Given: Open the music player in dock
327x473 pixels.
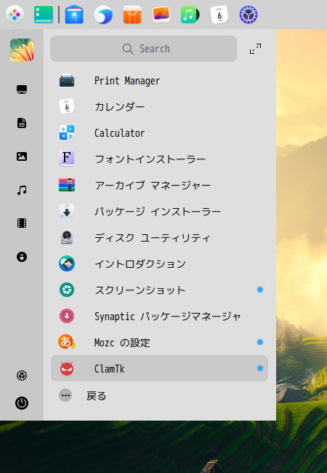Looking at the screenshot, I should [190, 15].
